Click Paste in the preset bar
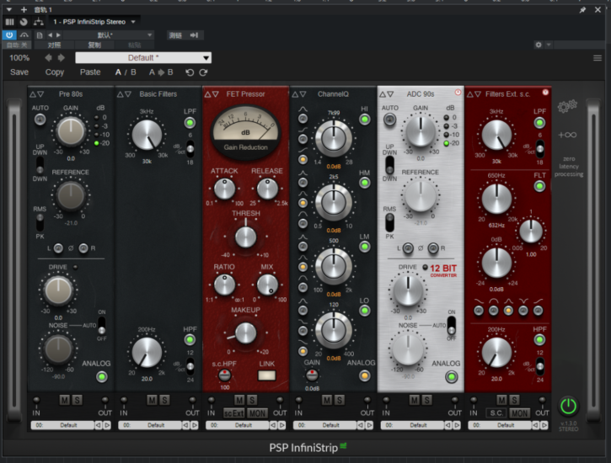The height and width of the screenshot is (463, 611). 89,72
